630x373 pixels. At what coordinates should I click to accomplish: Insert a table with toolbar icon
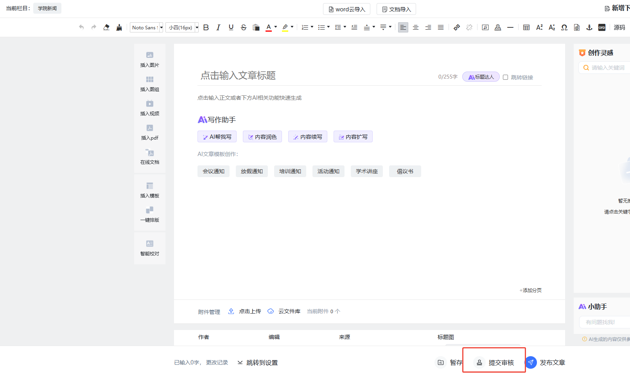(x=526, y=27)
